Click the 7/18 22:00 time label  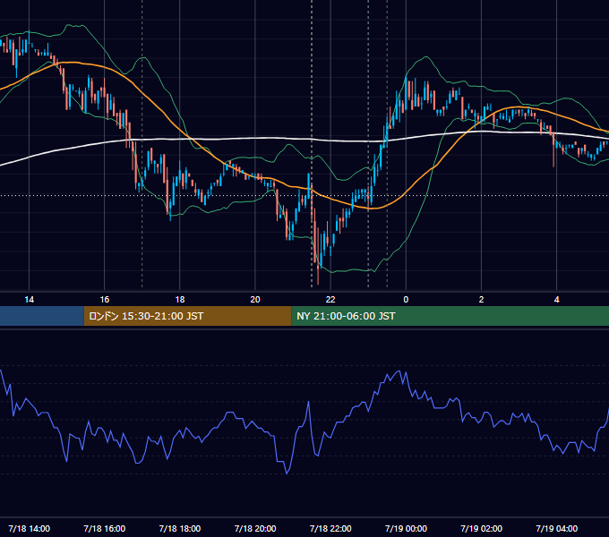point(330,528)
